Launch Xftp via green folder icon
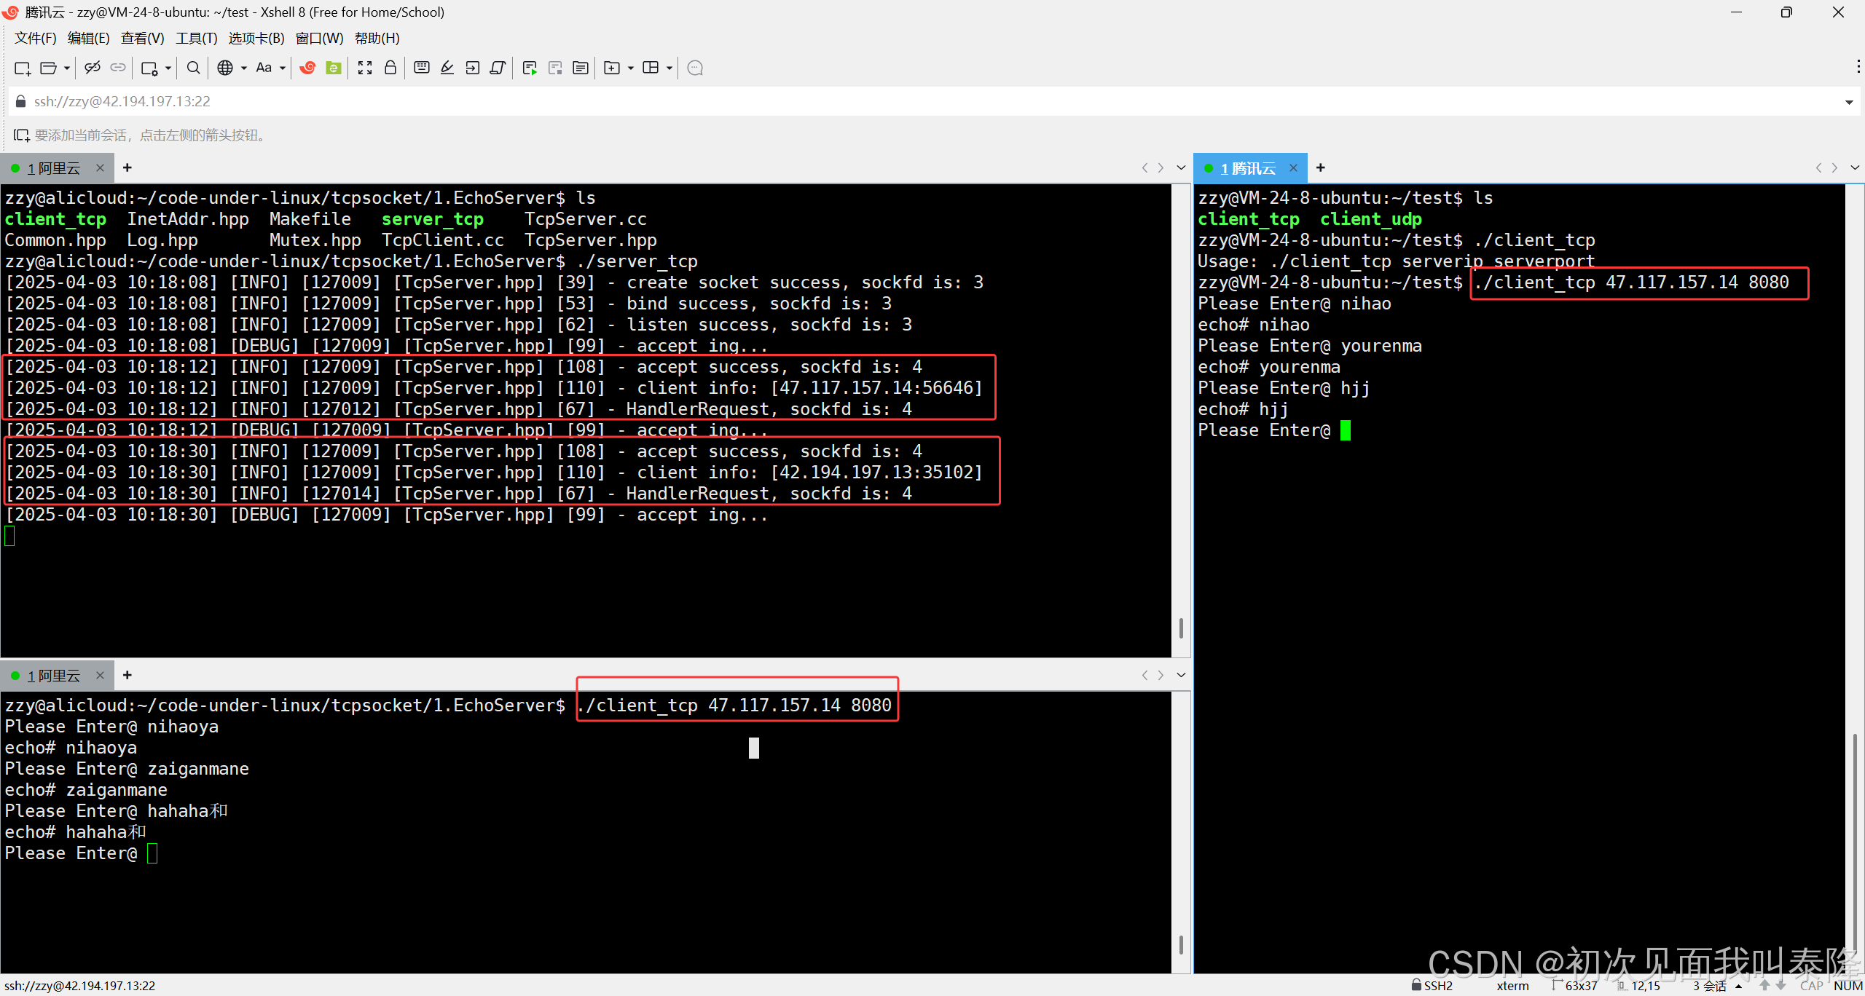 [x=334, y=68]
